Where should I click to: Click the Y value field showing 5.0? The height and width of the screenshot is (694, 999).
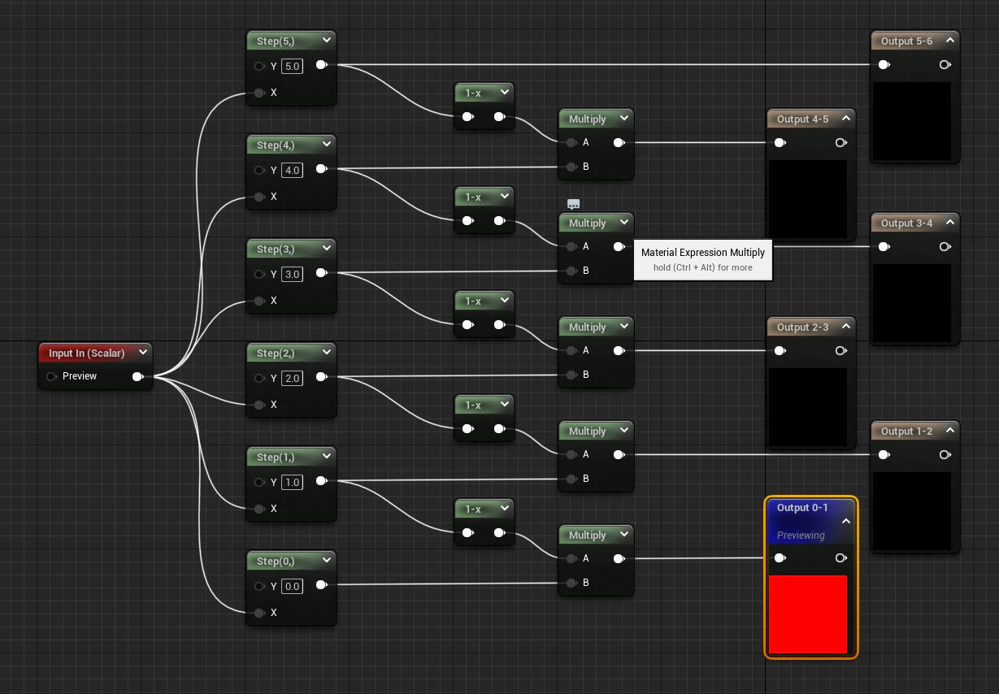pos(292,66)
